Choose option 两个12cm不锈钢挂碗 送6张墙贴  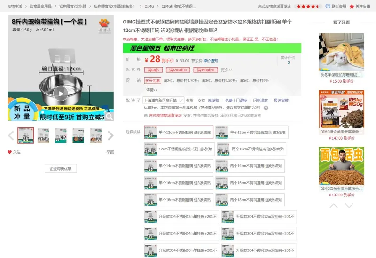point(251,149)
